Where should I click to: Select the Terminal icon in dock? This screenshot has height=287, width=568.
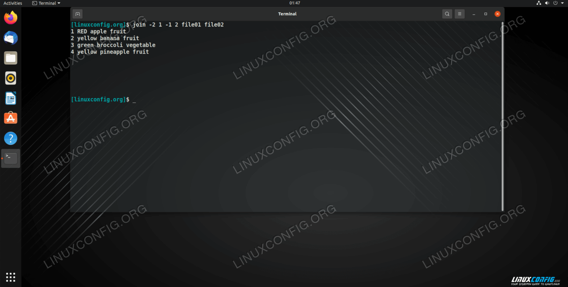11,158
